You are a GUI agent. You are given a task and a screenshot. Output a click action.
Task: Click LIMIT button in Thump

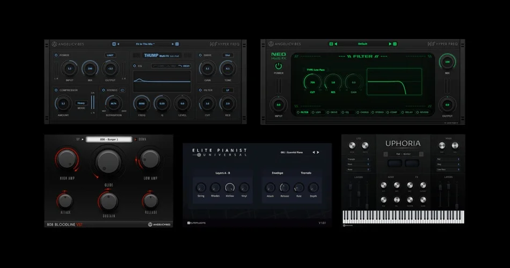coord(110,55)
